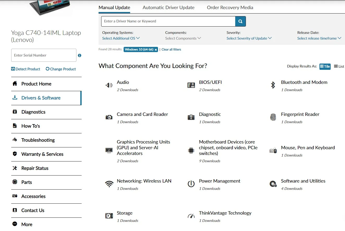Screen dimensions: 345x231
Task: Open Storage downloads category
Action: point(125,213)
